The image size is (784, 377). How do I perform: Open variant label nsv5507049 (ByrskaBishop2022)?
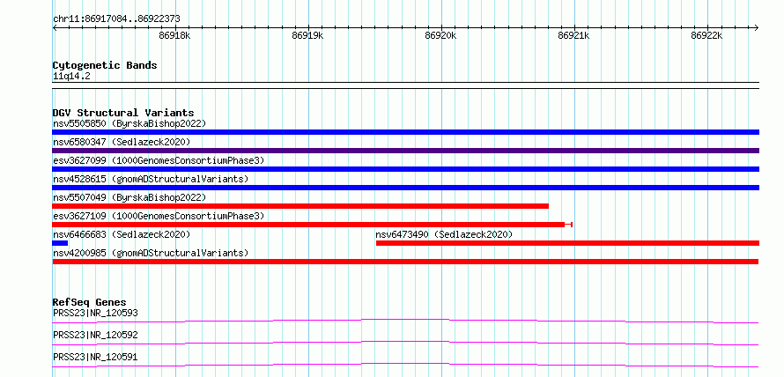coord(129,197)
